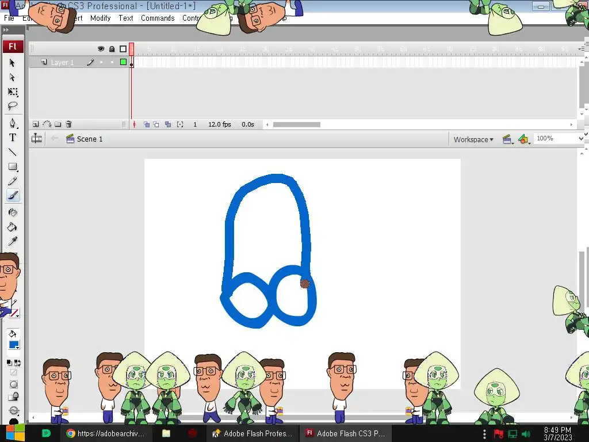Image resolution: width=589 pixels, height=442 pixels.
Task: Expand the tools panel double-arrow
Action: 6,30
